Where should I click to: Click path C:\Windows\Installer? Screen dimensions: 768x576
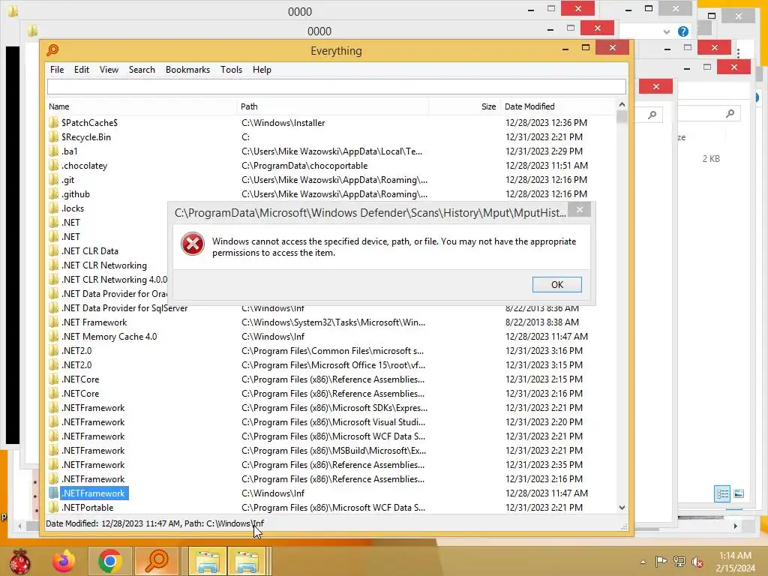[283, 123]
